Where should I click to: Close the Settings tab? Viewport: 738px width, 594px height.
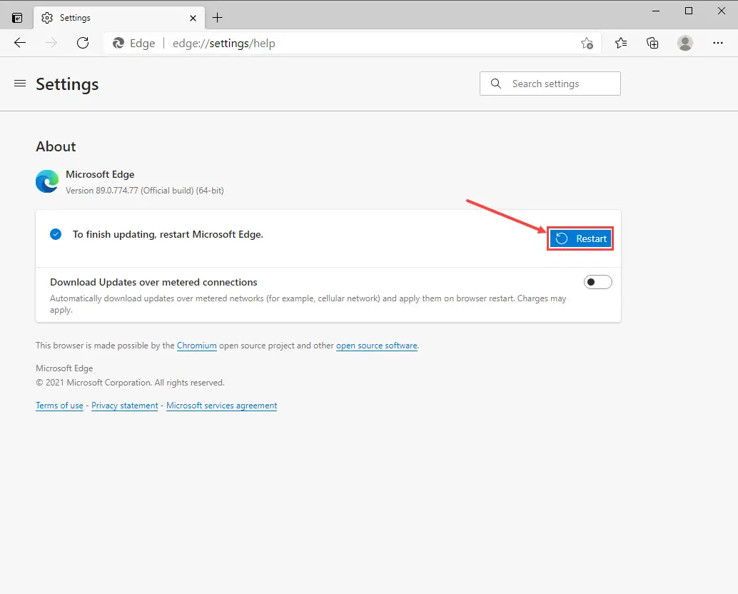coord(193,18)
